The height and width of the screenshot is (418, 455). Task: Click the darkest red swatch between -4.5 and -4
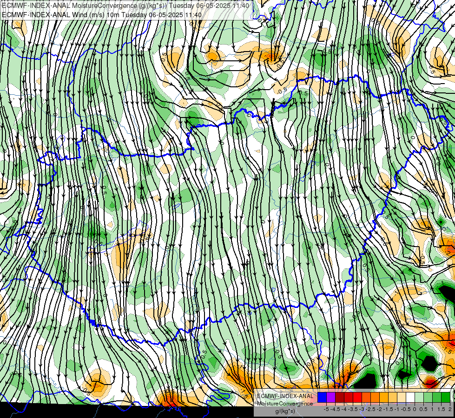click(340, 397)
